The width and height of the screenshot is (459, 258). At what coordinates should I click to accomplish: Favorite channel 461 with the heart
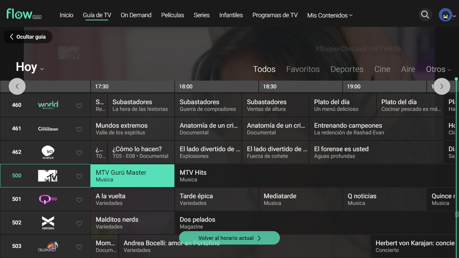pos(79,129)
